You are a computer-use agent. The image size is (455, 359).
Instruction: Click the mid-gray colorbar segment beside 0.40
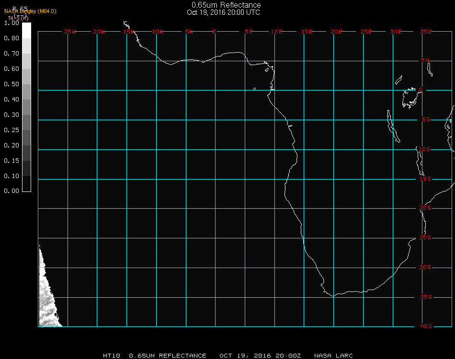point(26,107)
